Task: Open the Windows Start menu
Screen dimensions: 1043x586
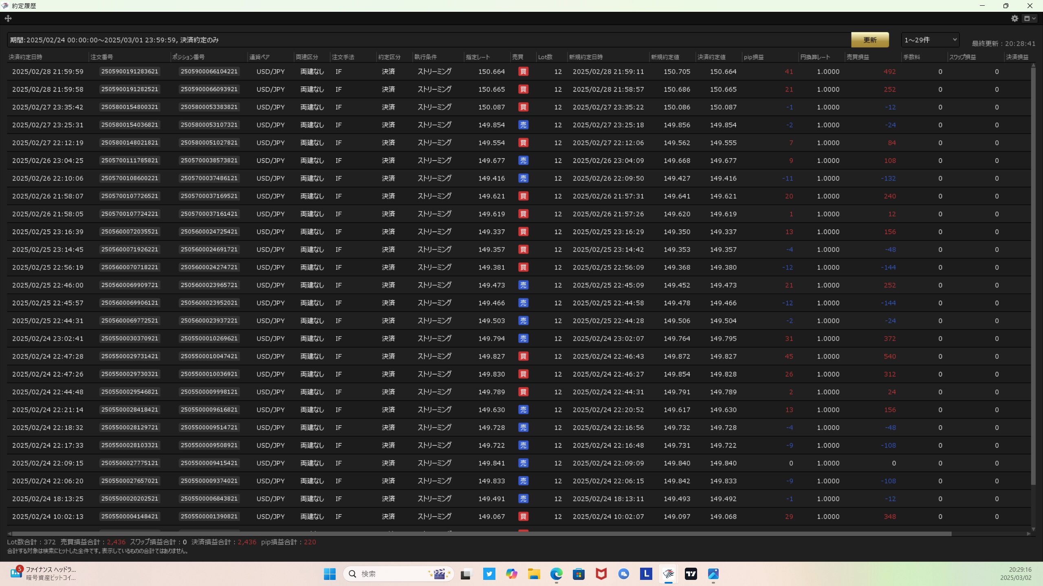Action: pos(330,574)
